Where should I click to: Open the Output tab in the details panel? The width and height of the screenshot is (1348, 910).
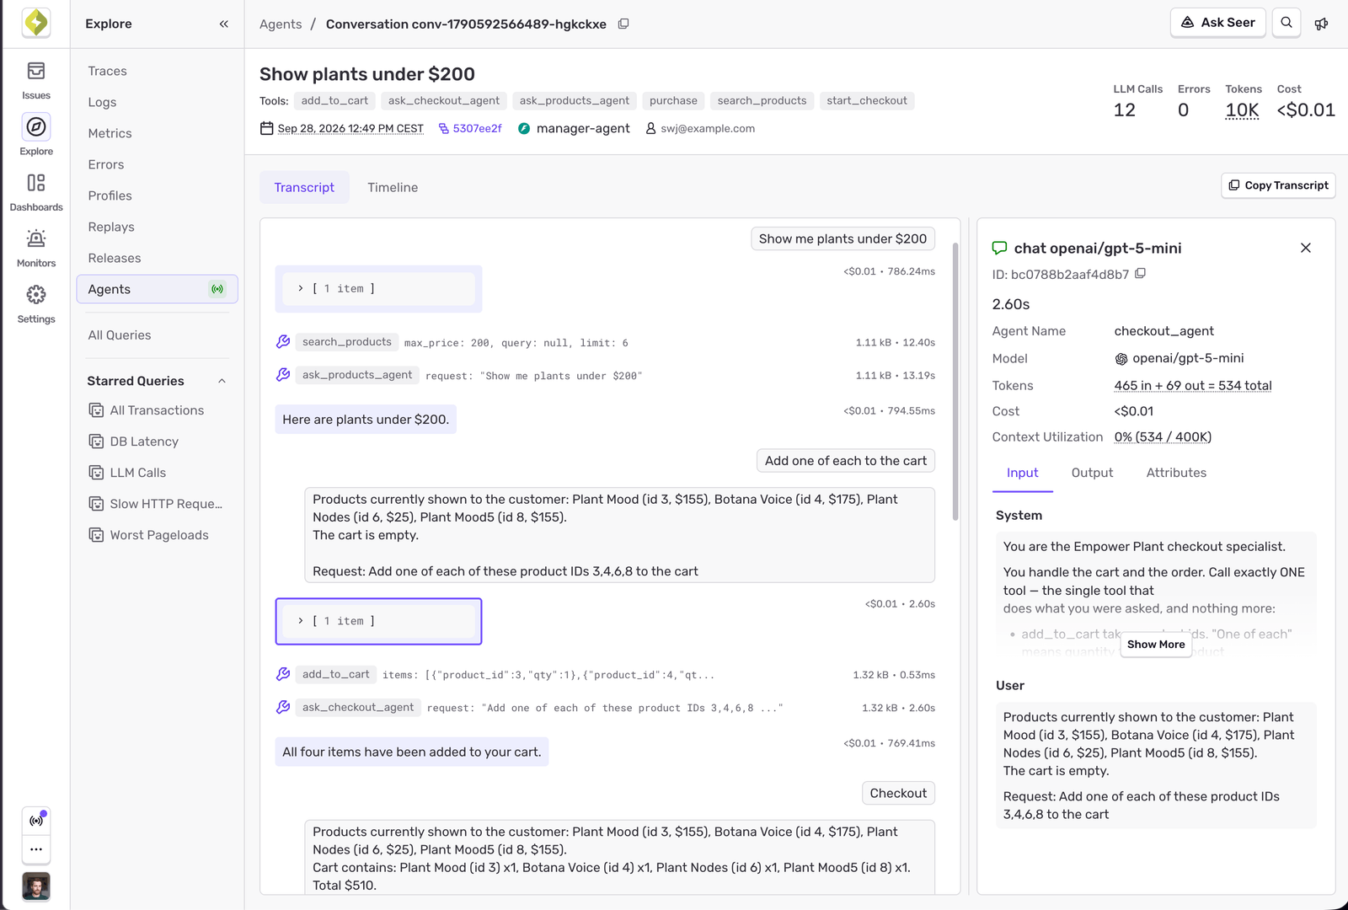pyautogui.click(x=1092, y=473)
